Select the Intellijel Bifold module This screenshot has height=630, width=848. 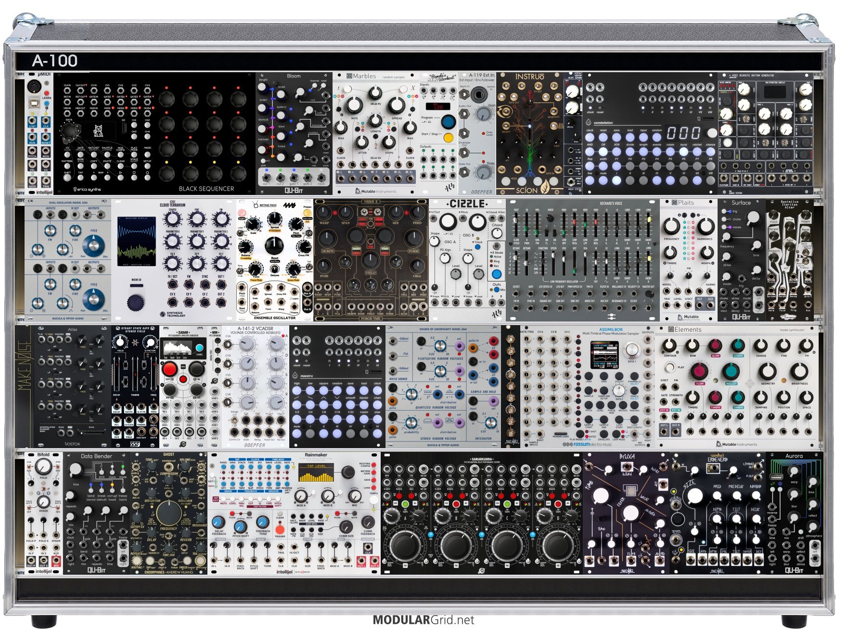(43, 514)
